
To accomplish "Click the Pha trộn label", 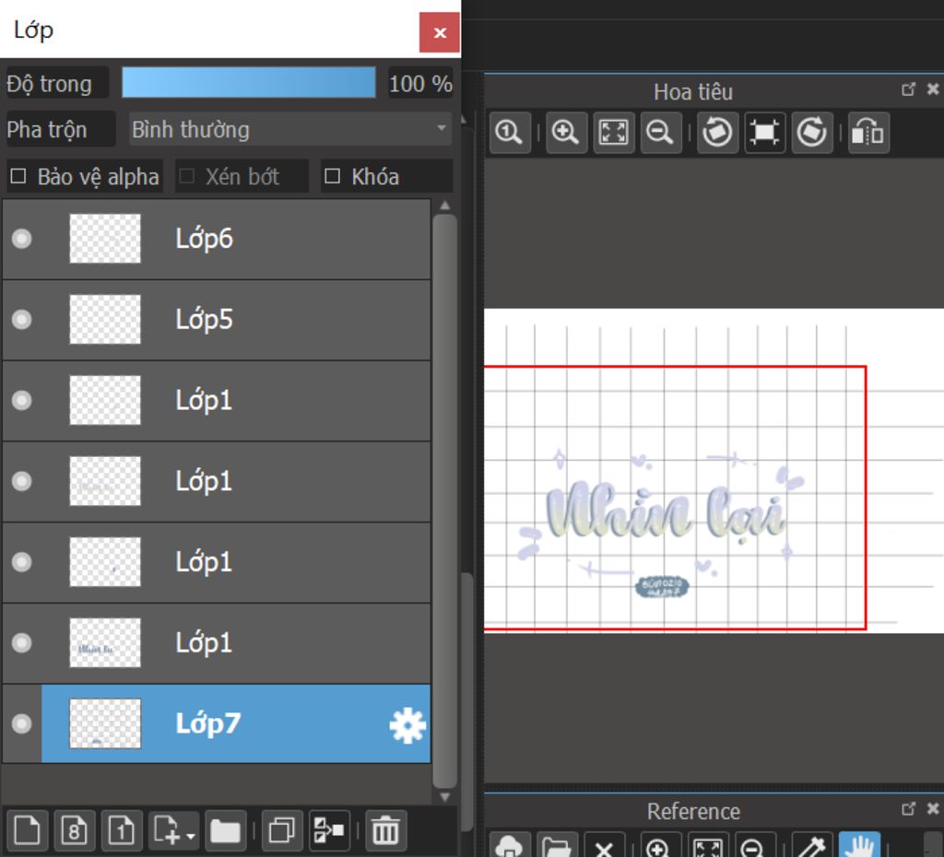I will [47, 129].
